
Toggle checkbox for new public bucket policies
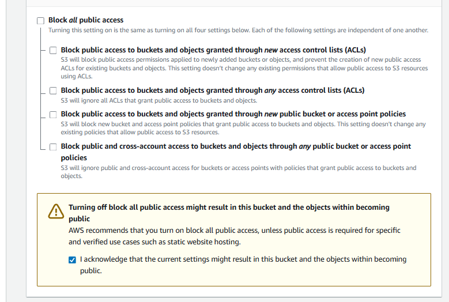pos(53,114)
